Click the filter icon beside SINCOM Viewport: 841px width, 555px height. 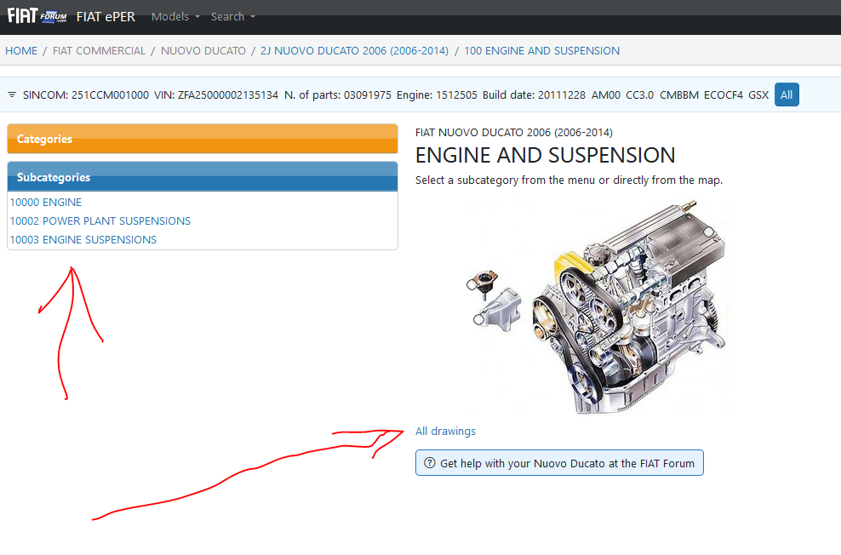coord(12,95)
